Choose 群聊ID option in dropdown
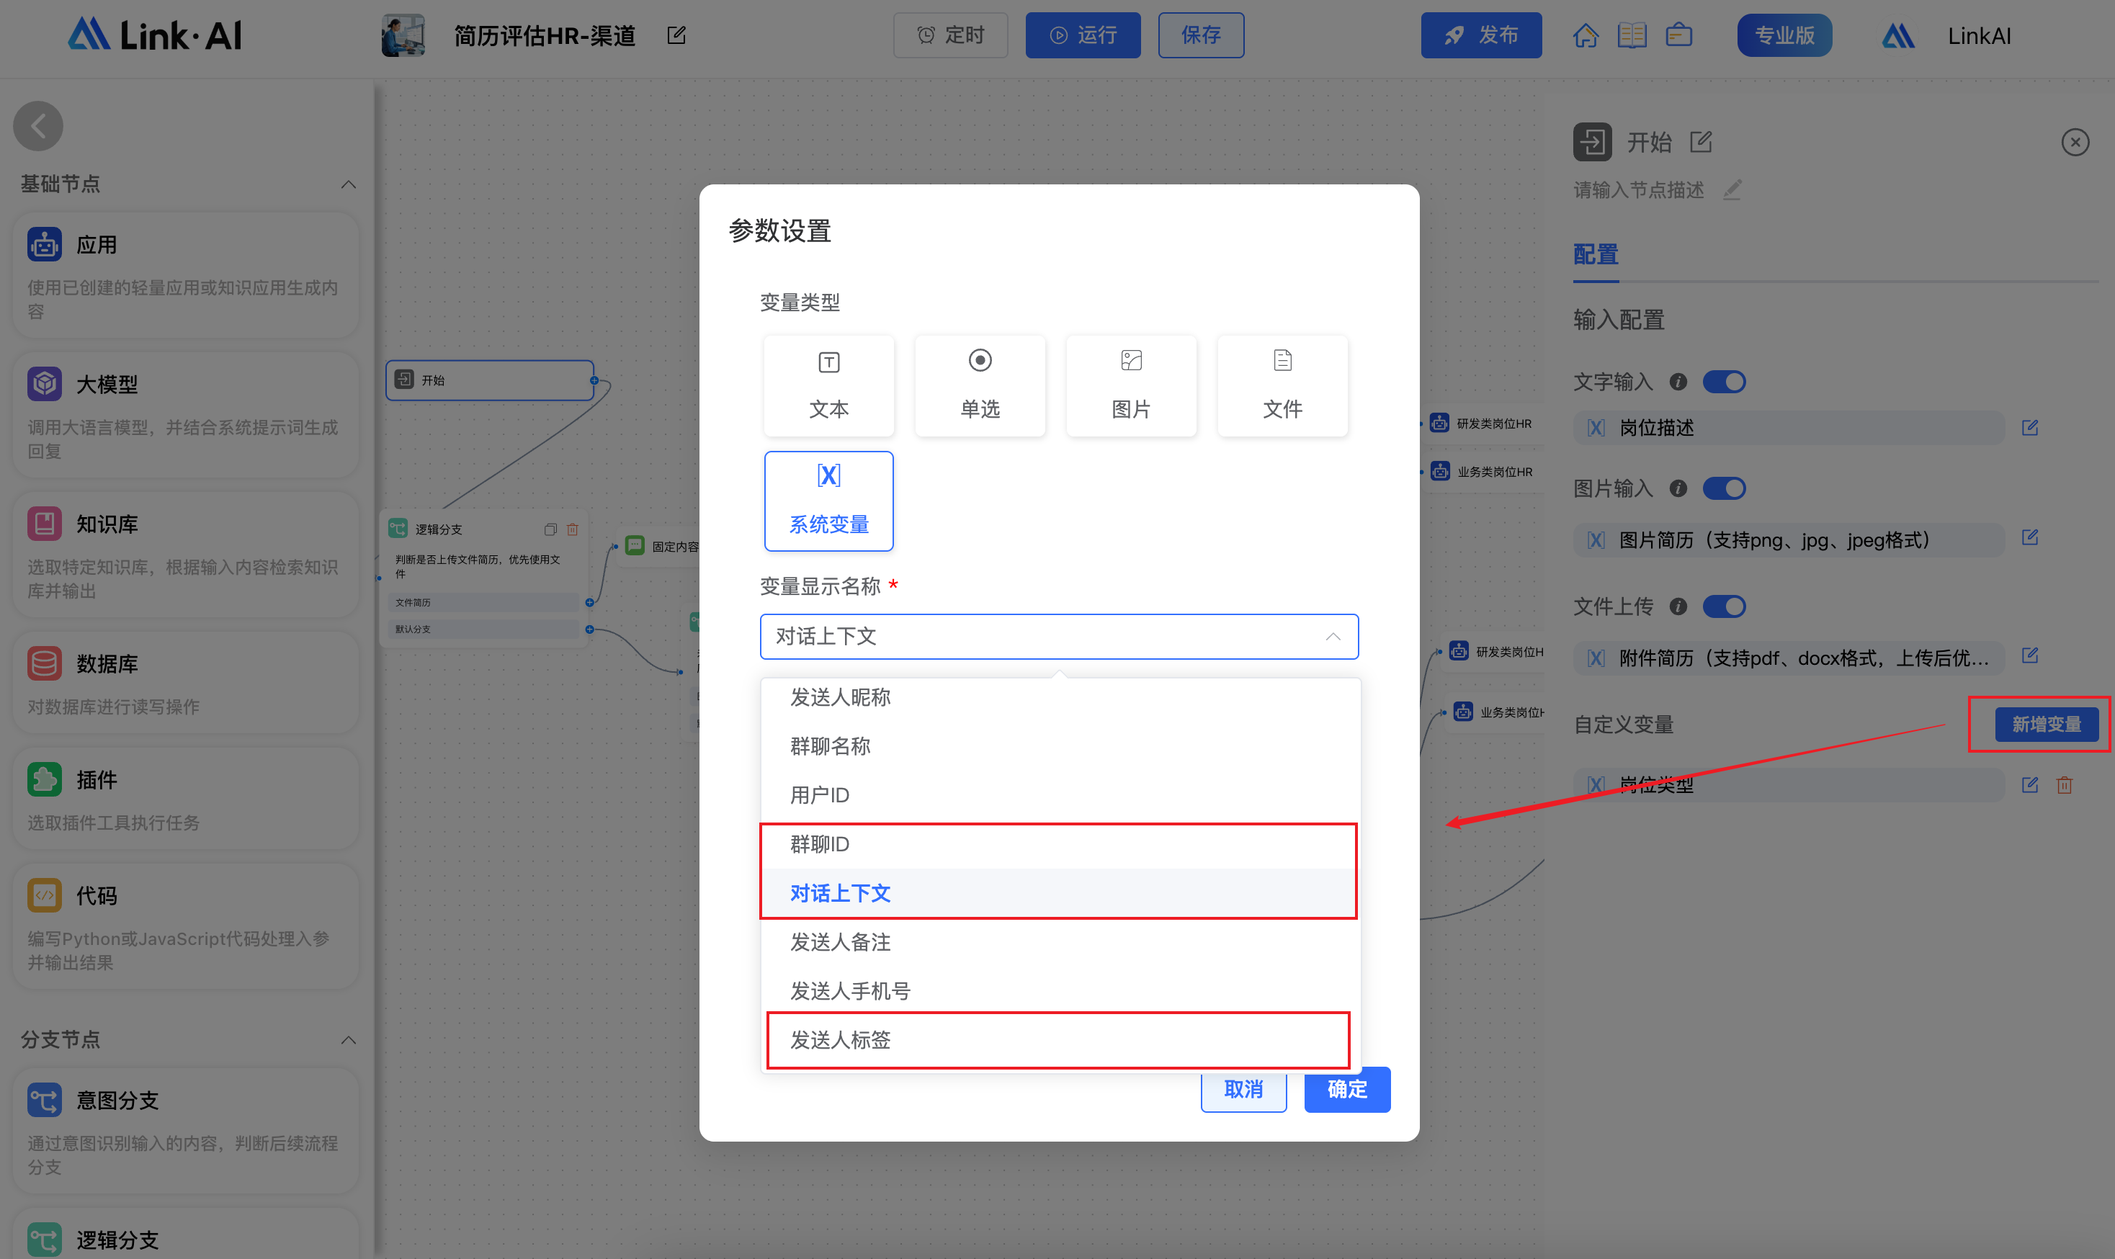Image resolution: width=2115 pixels, height=1259 pixels. (x=820, y=845)
